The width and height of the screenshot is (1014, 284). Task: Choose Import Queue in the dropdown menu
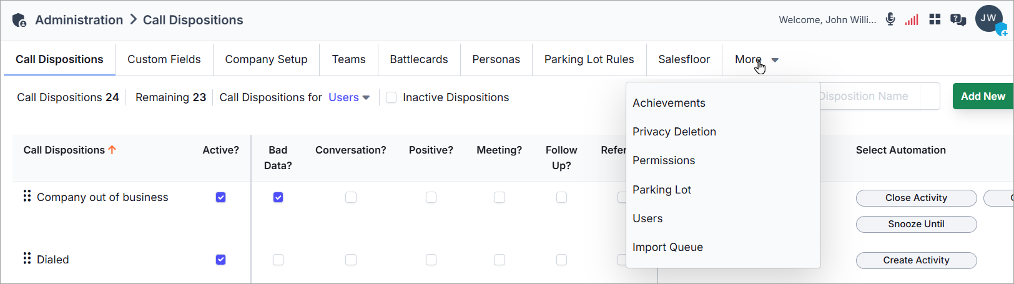point(667,247)
